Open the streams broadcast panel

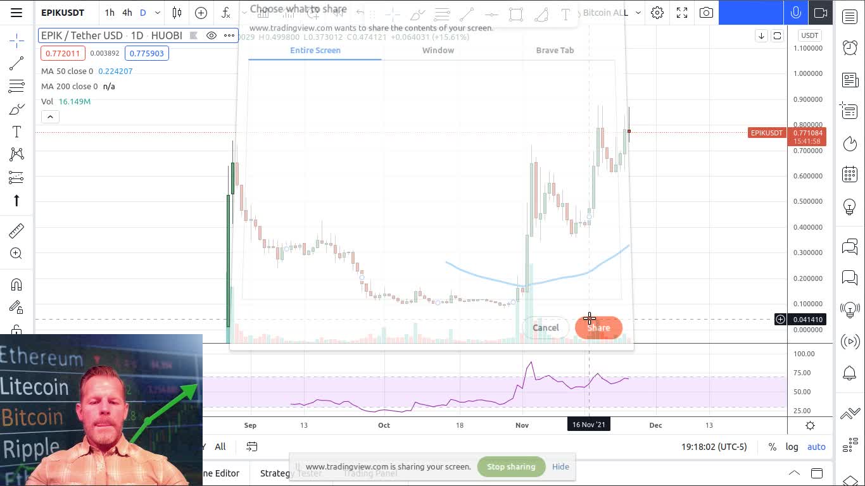(850, 342)
